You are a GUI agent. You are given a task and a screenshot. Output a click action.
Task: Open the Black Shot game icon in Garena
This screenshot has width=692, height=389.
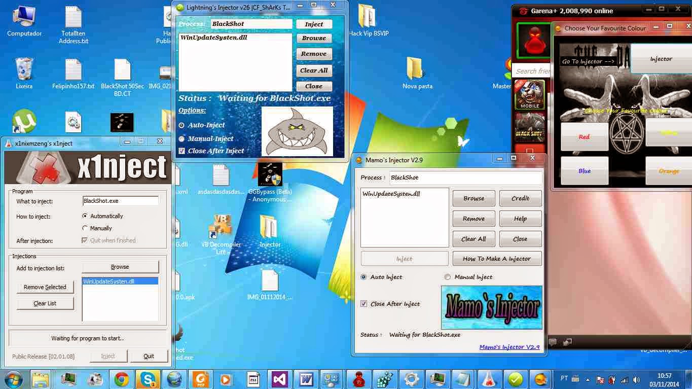coord(530,127)
